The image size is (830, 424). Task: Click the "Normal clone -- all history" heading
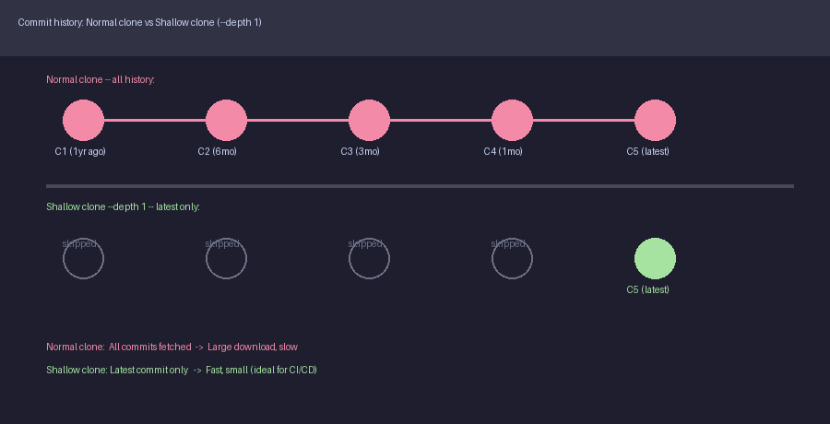[x=101, y=80]
